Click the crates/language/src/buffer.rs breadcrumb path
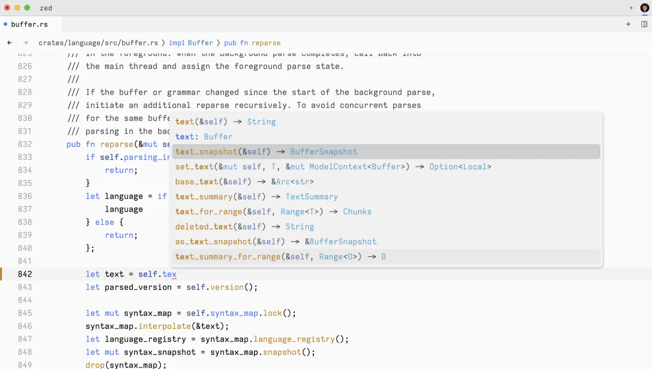Viewport: 652px width, 369px height. tap(98, 43)
